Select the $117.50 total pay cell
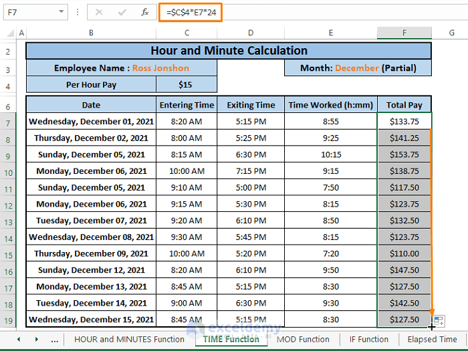This screenshot has width=468, height=351. click(404, 187)
